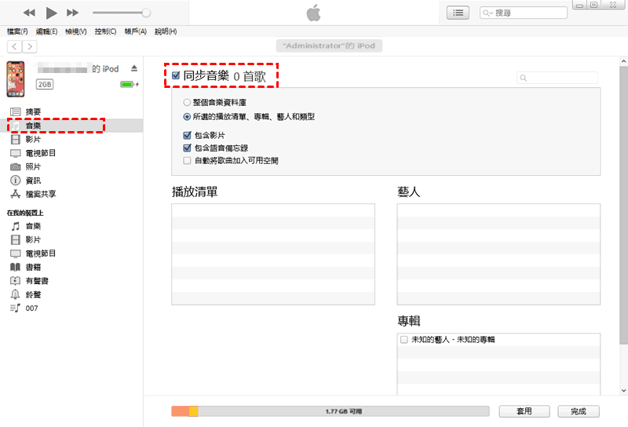This screenshot has height=427, width=628.
Task: Open 檔案共享 file sharing in sidebar
Action: 40,194
